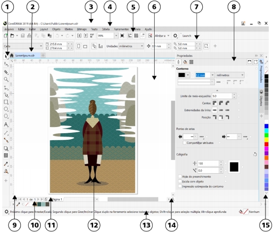The width and height of the screenshot is (275, 233).
Task: Enable Compartilhar atributos checkbox
Action: click(x=184, y=143)
